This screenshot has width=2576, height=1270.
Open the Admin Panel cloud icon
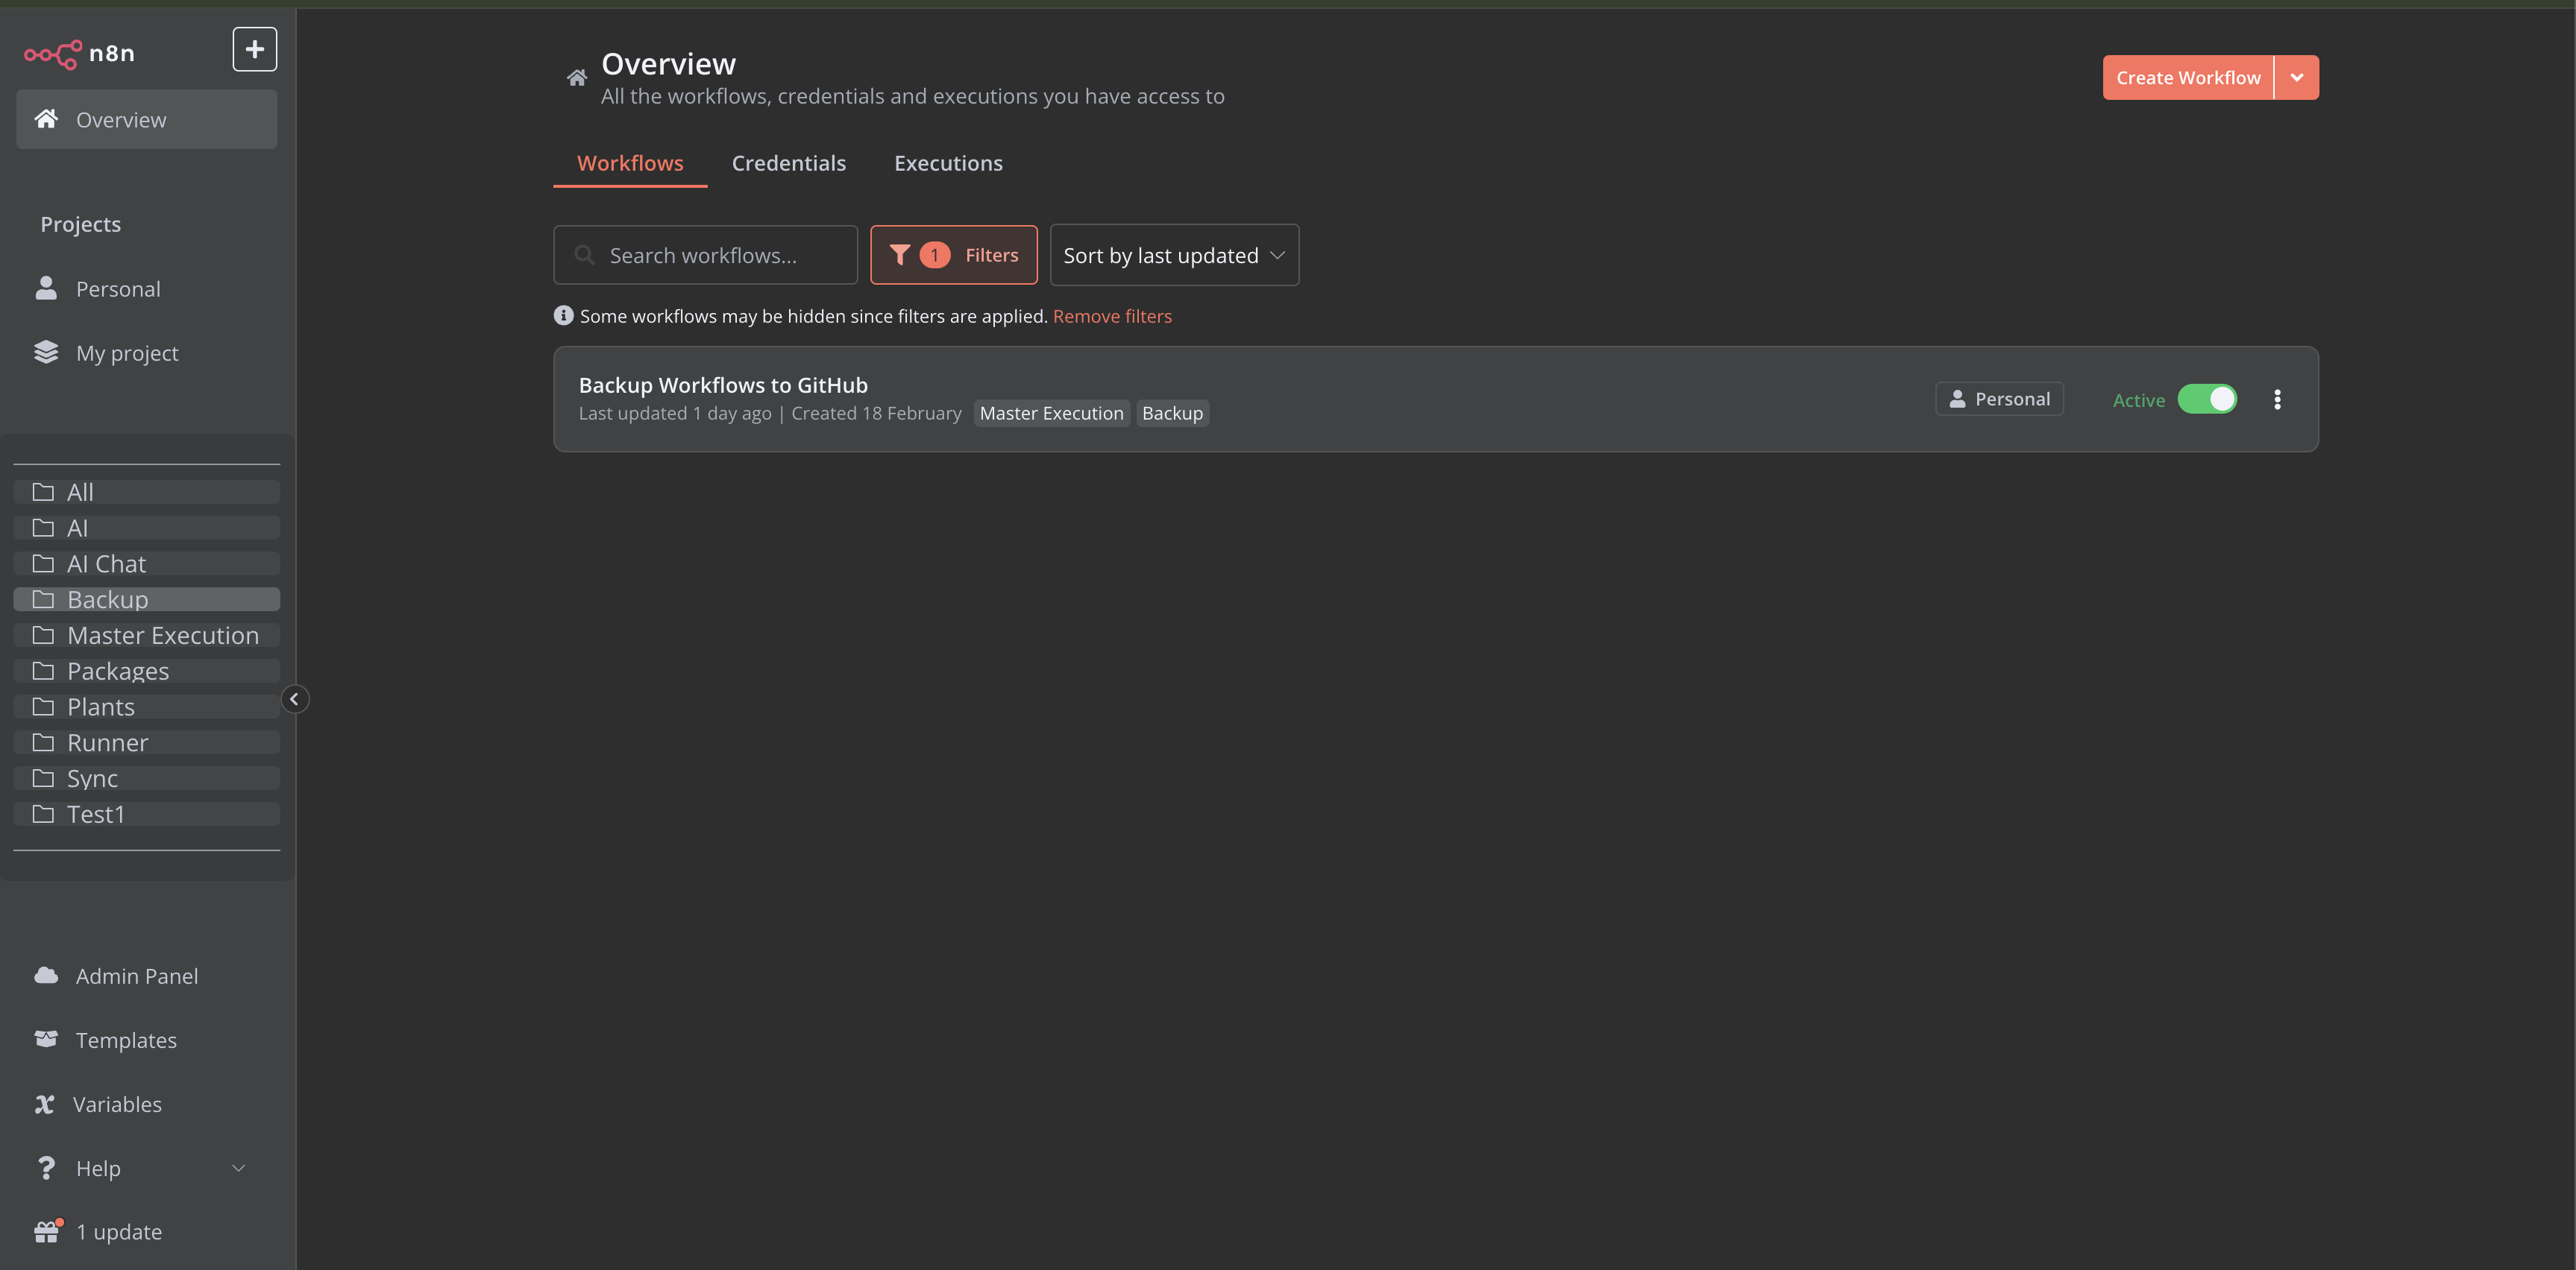[x=45, y=976]
